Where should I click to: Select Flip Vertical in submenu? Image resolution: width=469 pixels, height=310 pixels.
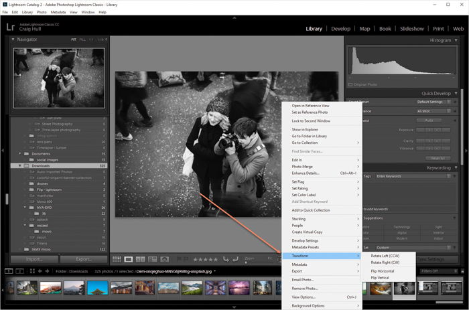380,278
